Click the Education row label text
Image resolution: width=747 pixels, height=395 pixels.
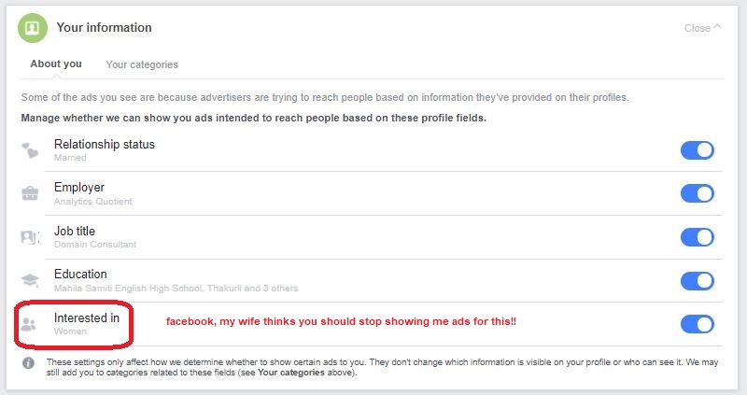click(x=80, y=274)
